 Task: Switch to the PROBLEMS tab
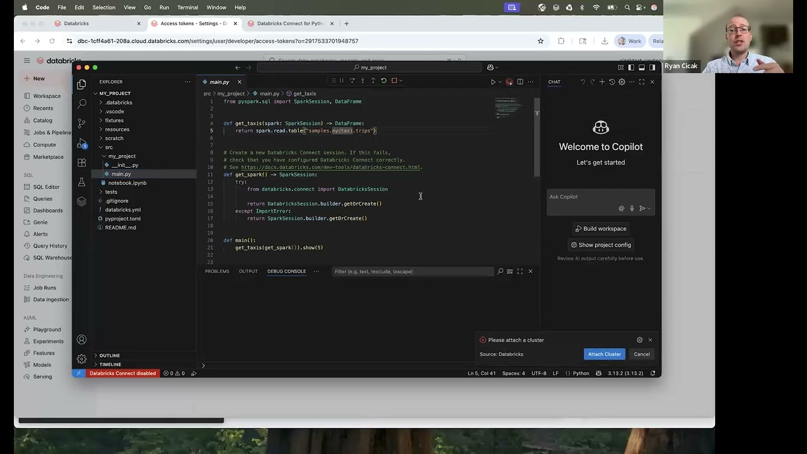[x=217, y=272]
